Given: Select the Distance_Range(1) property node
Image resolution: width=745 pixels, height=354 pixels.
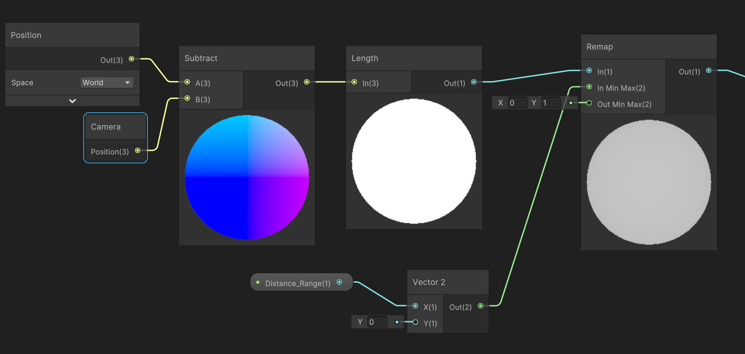Looking at the screenshot, I should [x=301, y=283].
